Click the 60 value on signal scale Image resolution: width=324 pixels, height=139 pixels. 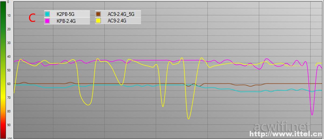(x=9, y=84)
